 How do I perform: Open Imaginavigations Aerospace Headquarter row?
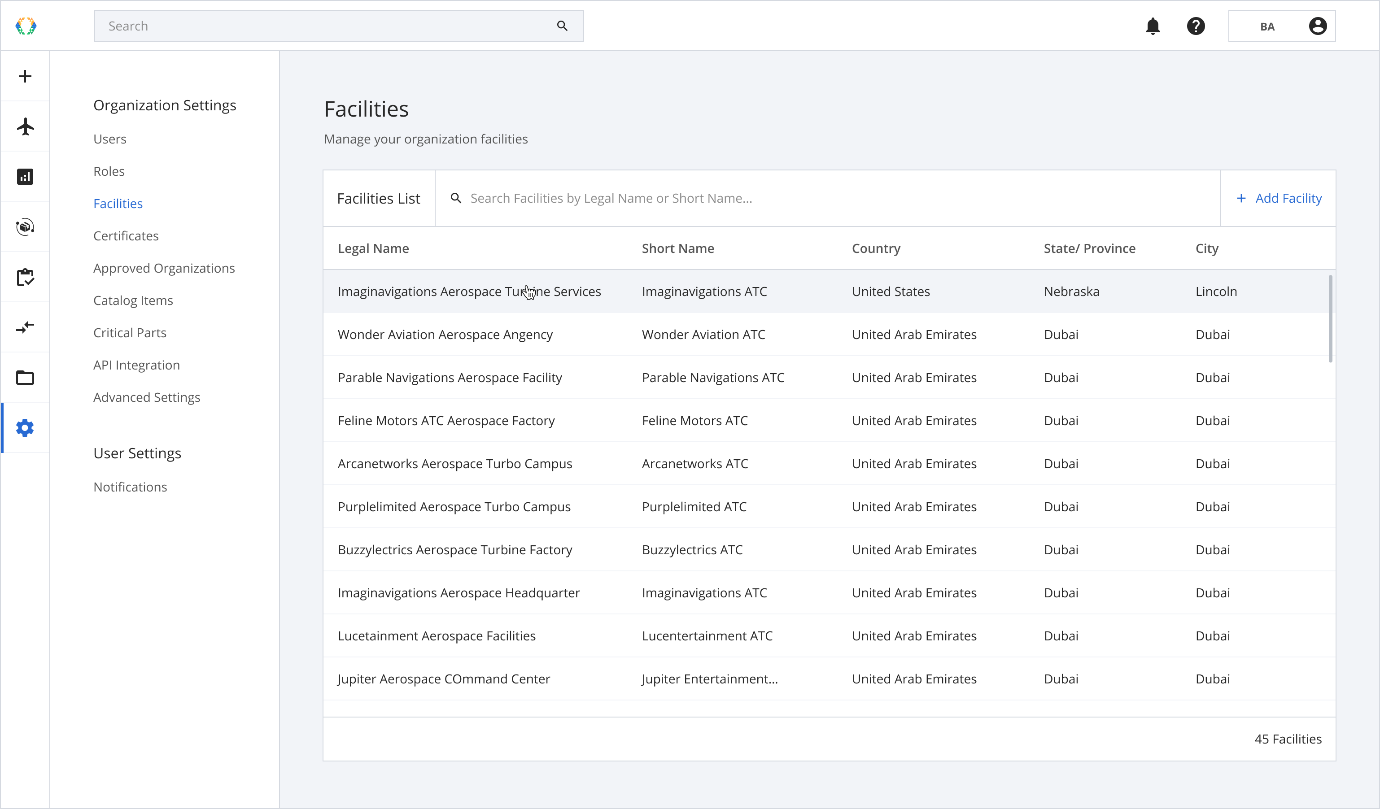(829, 593)
